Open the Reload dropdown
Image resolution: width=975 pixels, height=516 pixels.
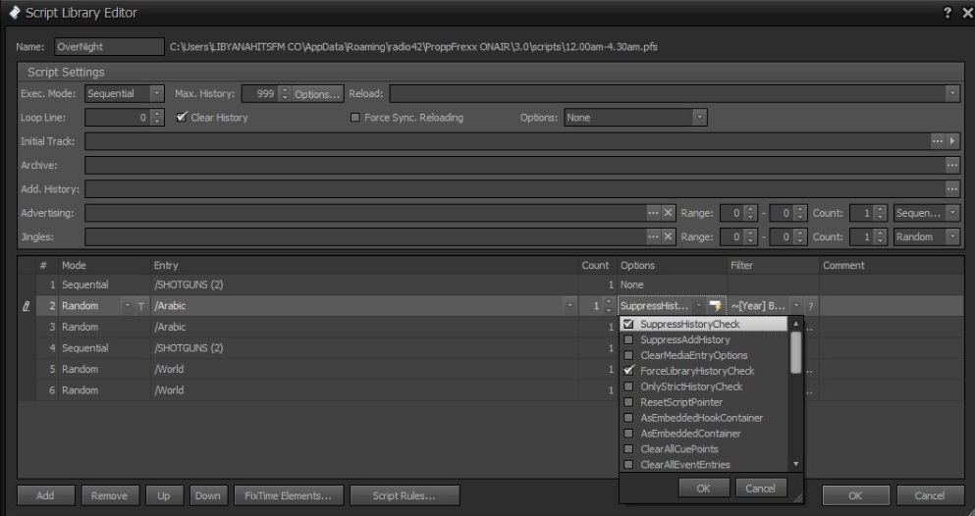click(952, 94)
